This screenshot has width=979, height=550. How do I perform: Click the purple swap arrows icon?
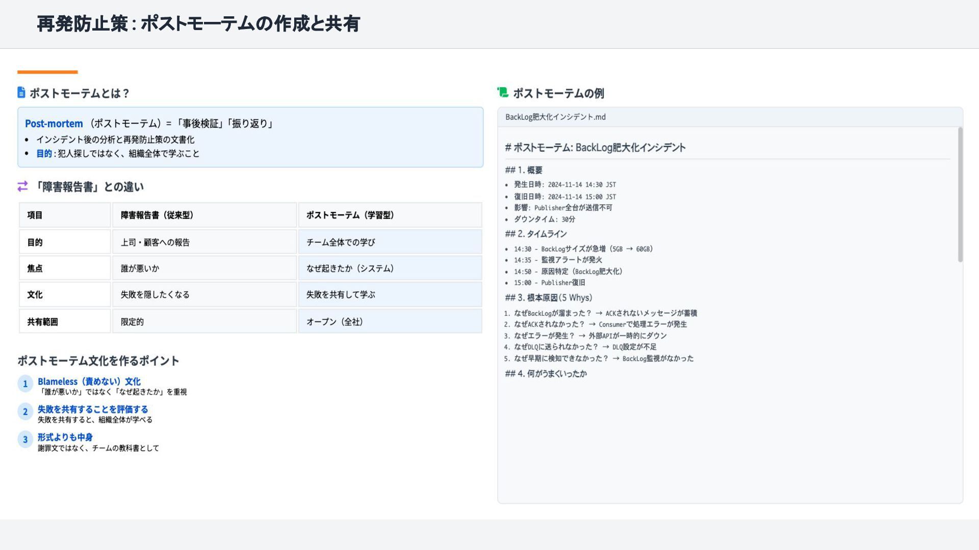click(22, 186)
